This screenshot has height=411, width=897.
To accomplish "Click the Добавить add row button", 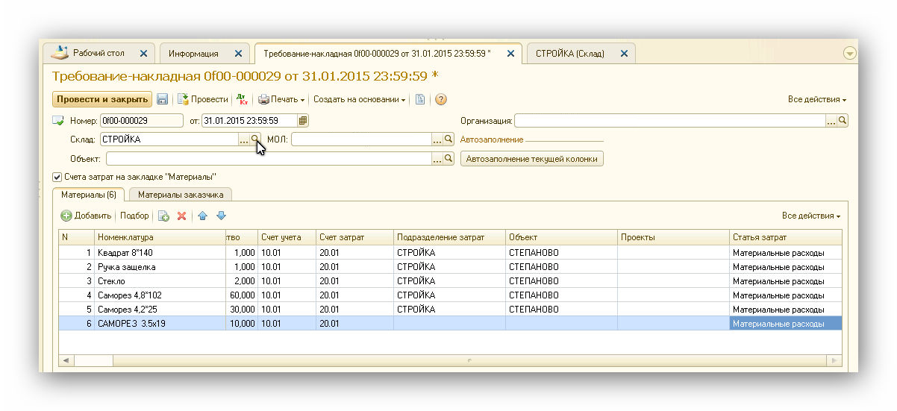I will [x=86, y=216].
